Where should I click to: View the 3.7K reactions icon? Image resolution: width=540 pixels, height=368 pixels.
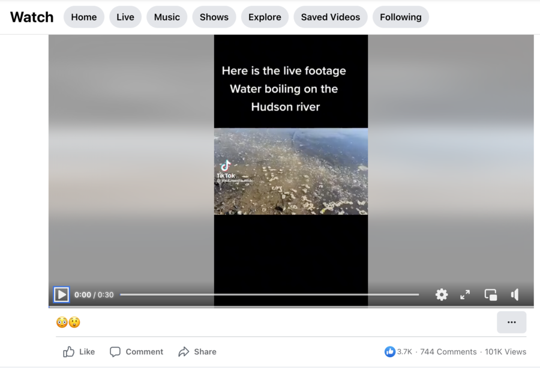tap(390, 352)
